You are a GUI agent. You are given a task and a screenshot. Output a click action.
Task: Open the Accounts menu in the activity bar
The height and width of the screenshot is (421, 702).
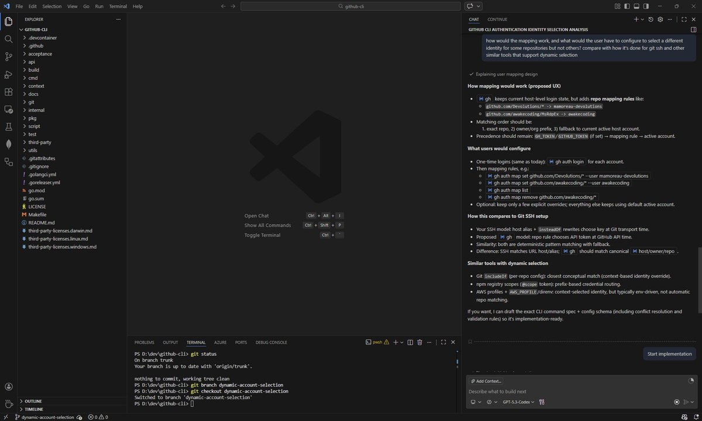(8, 387)
